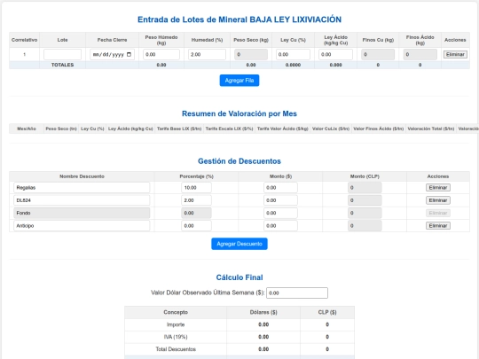The width and height of the screenshot is (479, 359).
Task: Click the Peso Seco (kg) disabled field
Action: click(x=251, y=54)
